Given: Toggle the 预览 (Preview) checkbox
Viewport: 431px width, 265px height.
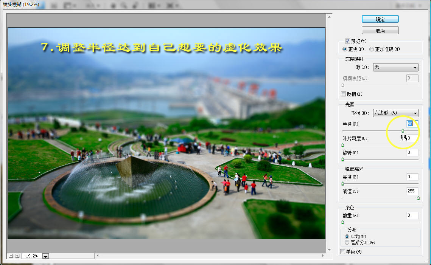Looking at the screenshot, I should (x=347, y=41).
